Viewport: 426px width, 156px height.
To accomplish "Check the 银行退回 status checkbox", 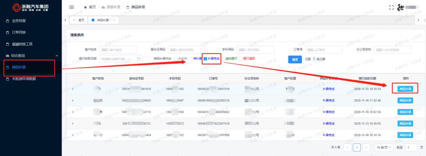I will [241, 59].
